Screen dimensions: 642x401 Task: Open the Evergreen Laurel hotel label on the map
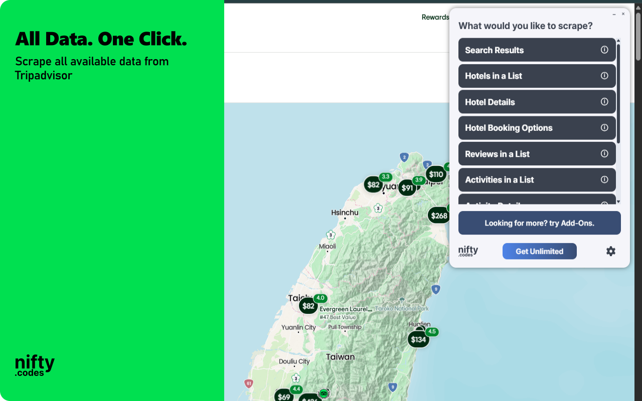346,309
